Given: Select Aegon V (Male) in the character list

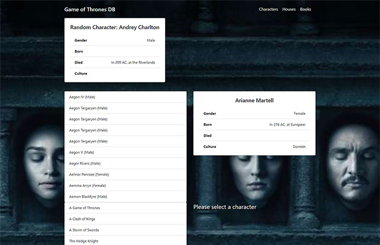Looking at the screenshot, I should coord(125,152).
